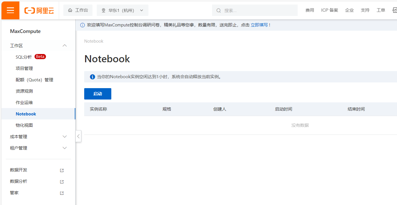Click the MaxCompute sidebar title

(x=25, y=31)
